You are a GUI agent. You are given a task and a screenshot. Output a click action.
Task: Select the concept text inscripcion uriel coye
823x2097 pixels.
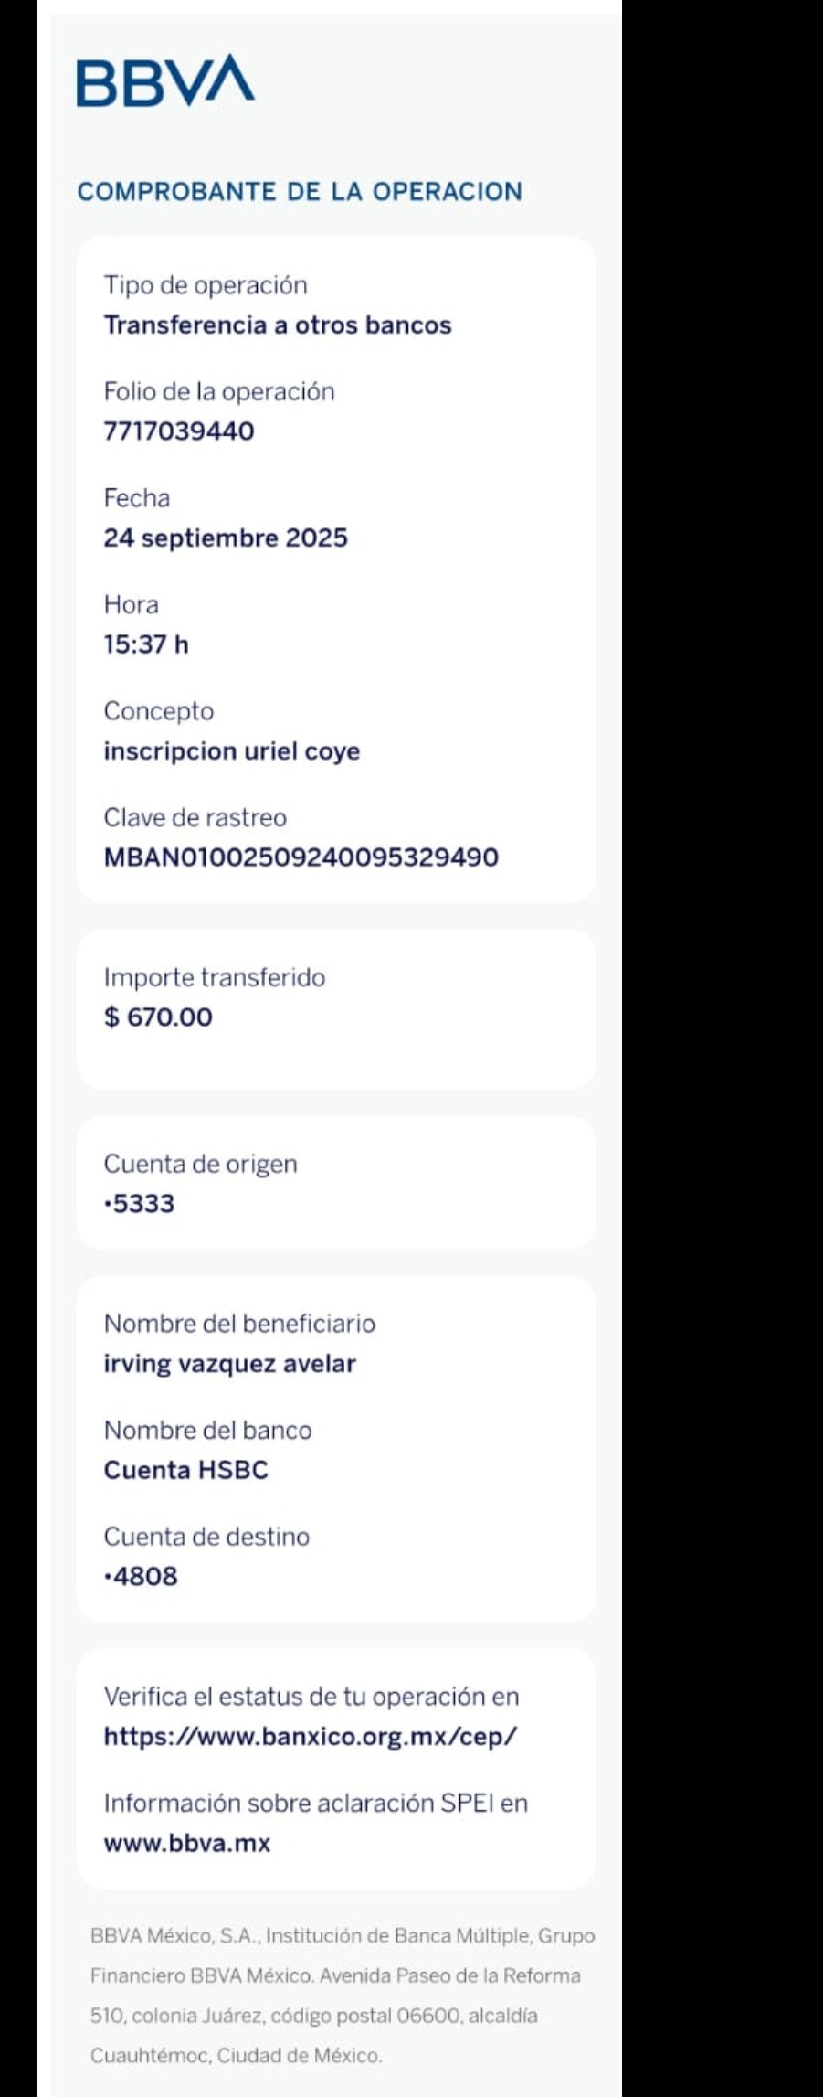[232, 751]
